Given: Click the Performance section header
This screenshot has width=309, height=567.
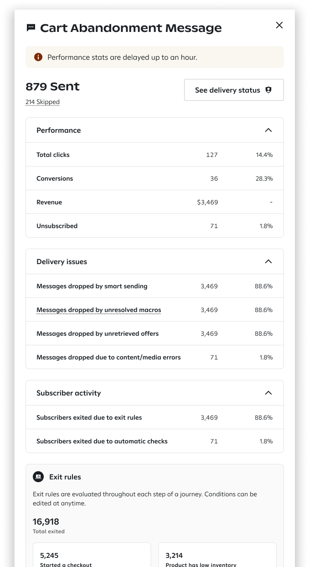Looking at the screenshot, I should 154,130.
